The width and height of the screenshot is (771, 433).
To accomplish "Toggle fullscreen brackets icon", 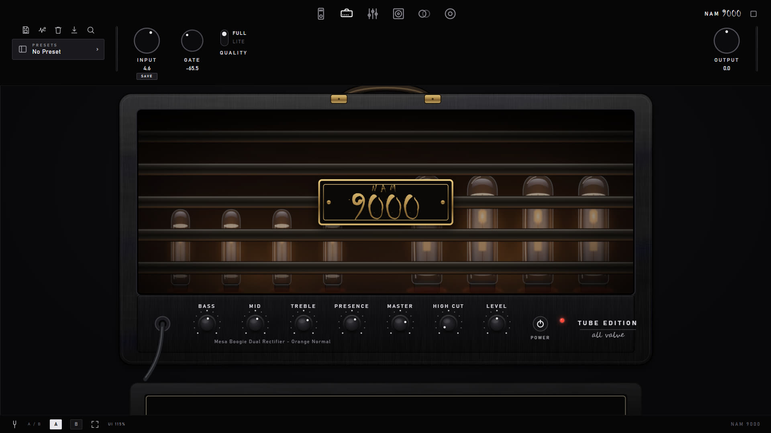I will pyautogui.click(x=95, y=424).
